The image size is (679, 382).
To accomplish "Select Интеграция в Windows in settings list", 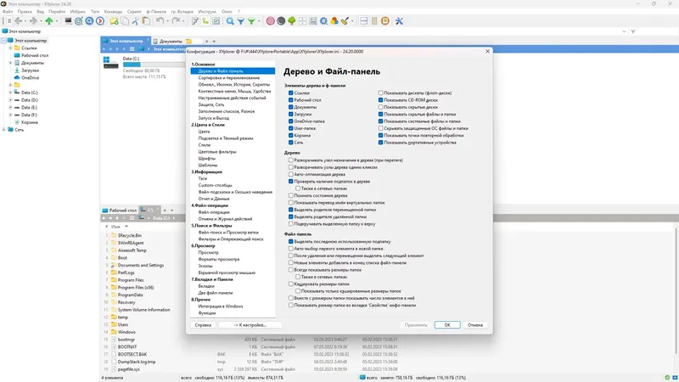I will coord(221,306).
